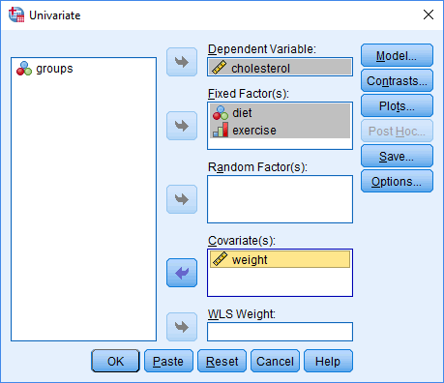Open the Save... dialog
This screenshot has width=444, height=383.
(397, 156)
